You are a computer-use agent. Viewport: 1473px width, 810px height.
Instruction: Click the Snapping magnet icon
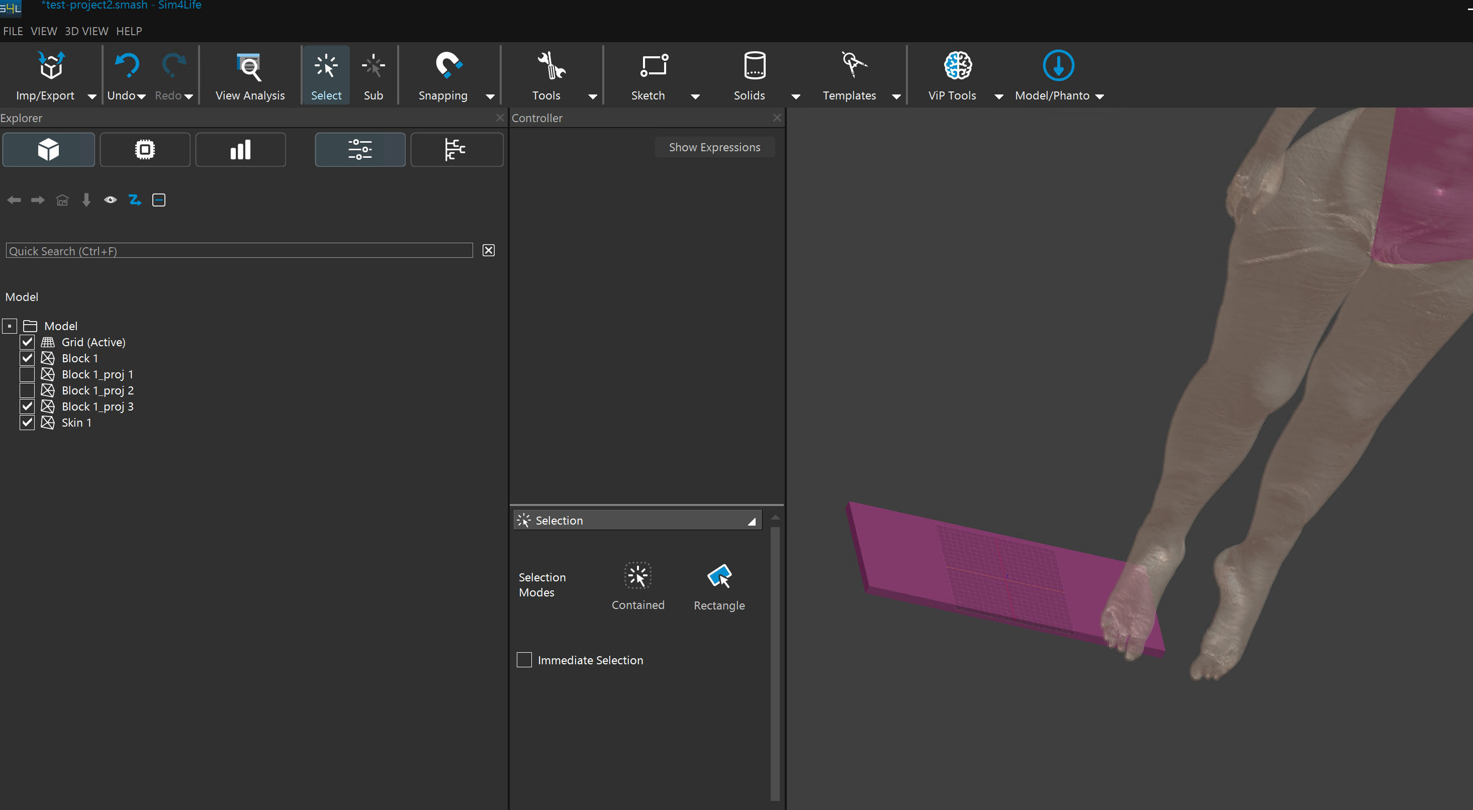(x=448, y=66)
